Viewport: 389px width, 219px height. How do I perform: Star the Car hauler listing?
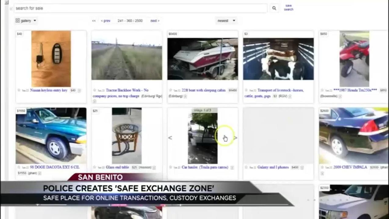click(170, 167)
